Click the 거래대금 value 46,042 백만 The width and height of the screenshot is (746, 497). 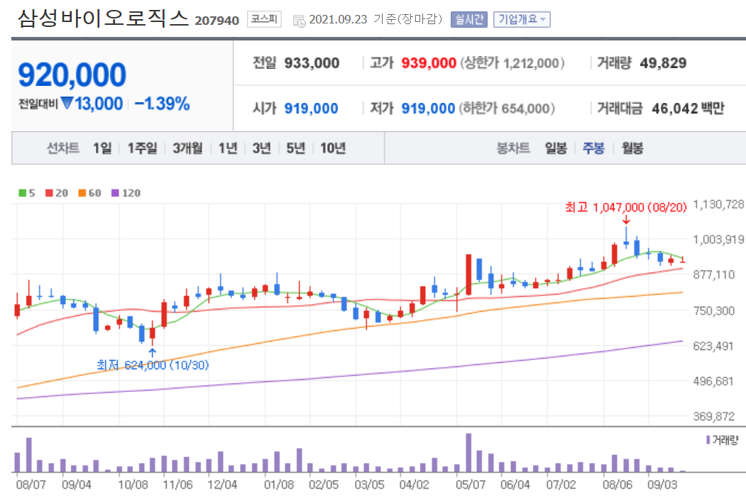pos(688,109)
